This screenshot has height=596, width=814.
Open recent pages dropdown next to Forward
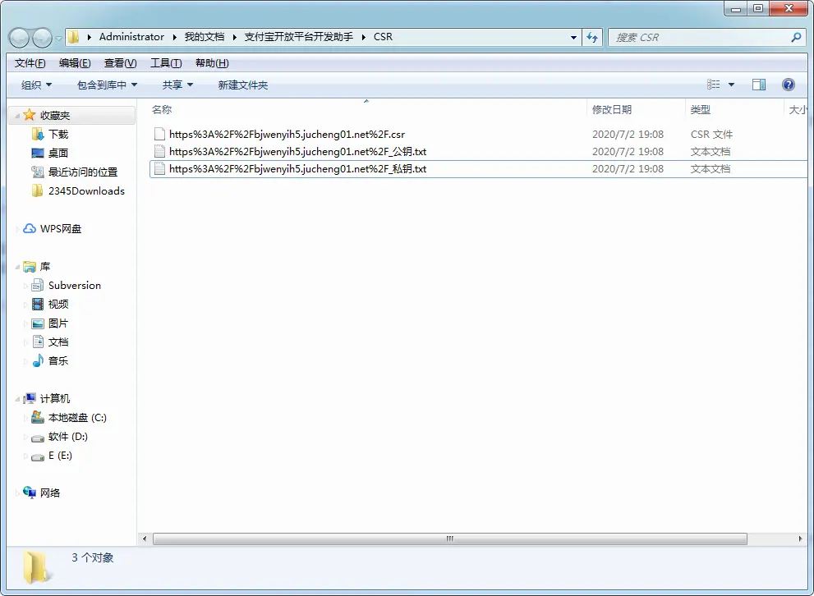click(58, 38)
